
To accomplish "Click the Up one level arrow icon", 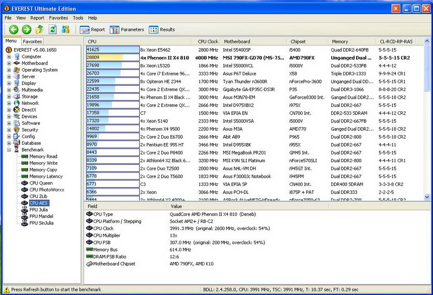I will coord(40,29).
